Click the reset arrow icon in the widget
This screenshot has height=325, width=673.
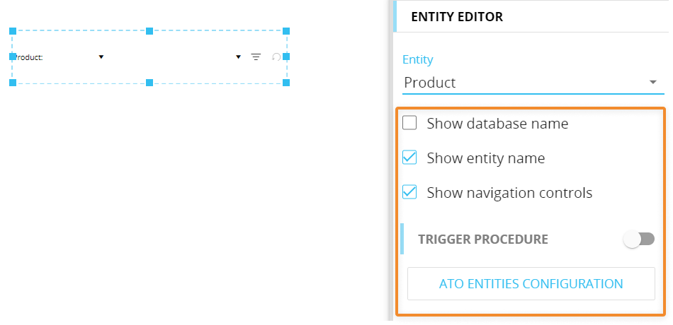click(x=276, y=57)
